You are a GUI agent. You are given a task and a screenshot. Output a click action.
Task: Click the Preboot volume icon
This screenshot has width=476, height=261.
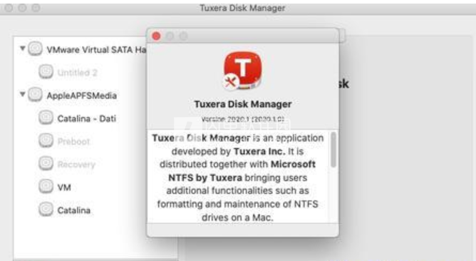(46, 140)
